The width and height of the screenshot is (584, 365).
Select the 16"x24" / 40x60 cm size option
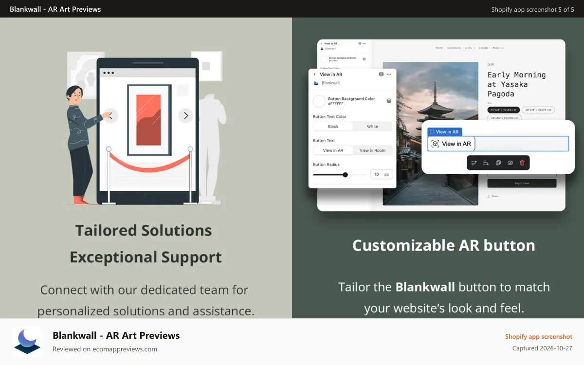pos(504,110)
